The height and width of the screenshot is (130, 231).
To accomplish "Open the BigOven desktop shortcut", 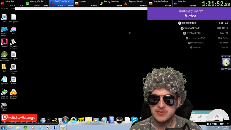I will (x=4, y=107).
